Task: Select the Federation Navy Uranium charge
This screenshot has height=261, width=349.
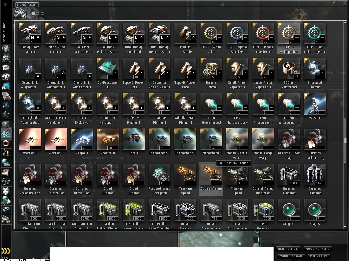Action: [133, 214]
